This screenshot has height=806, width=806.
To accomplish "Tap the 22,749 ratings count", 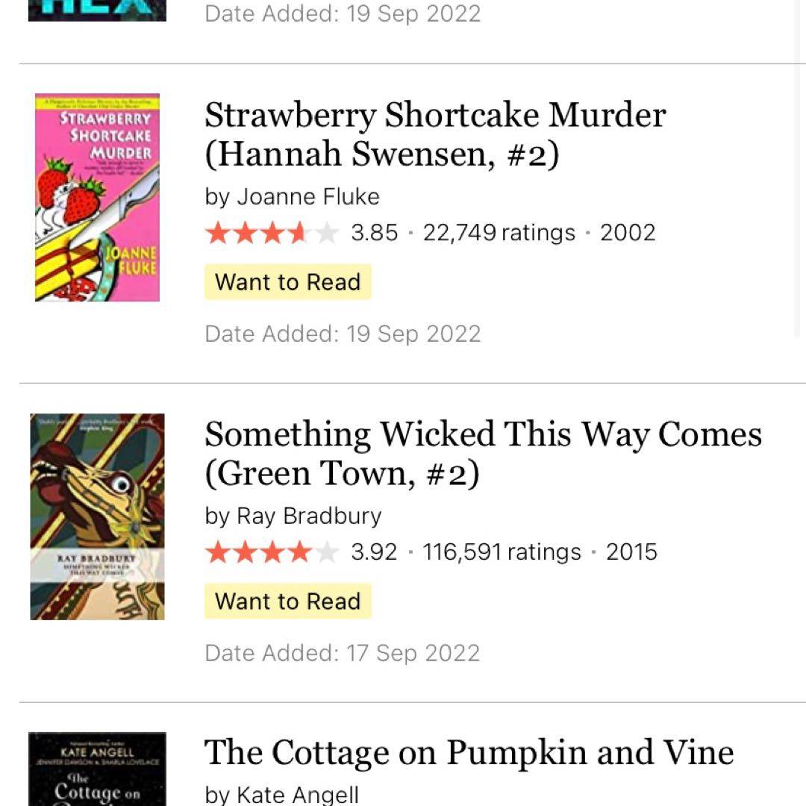I will [x=499, y=233].
